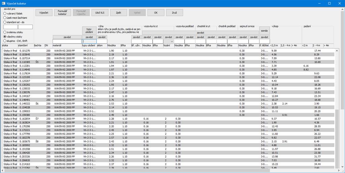Focus the typy uložení input field

click(x=89, y=41)
